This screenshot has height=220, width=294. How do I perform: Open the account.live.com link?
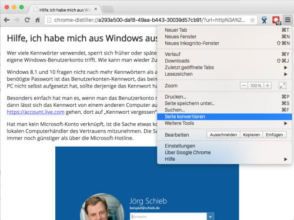(x=35, y=112)
